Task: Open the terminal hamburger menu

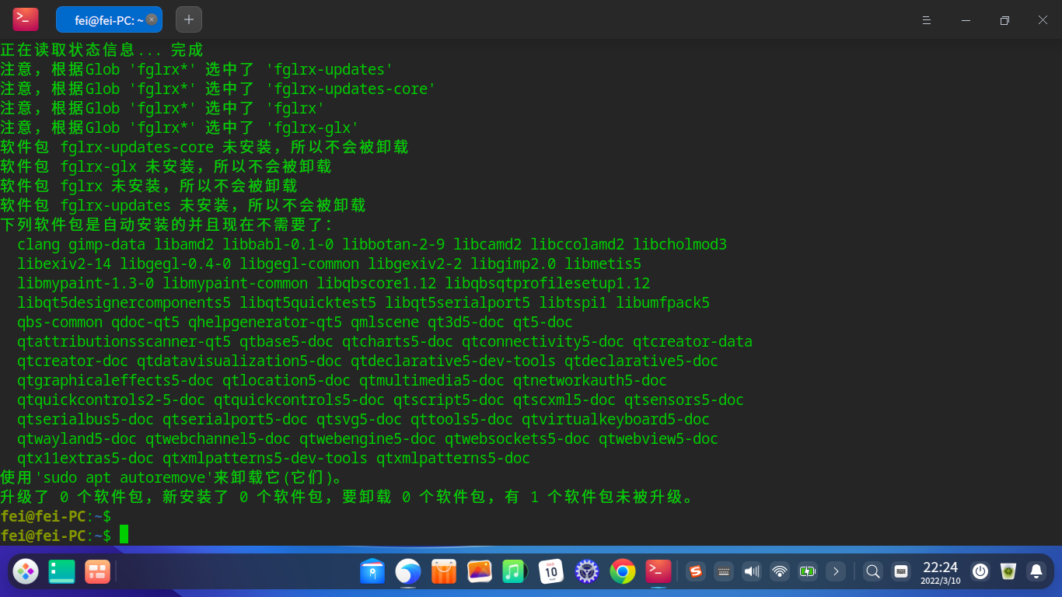Action: click(926, 20)
